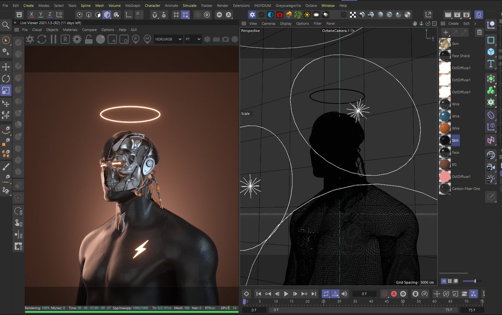502x315 pixels.
Task: Click the red Octane camera icon
Action: click(x=280, y=15)
